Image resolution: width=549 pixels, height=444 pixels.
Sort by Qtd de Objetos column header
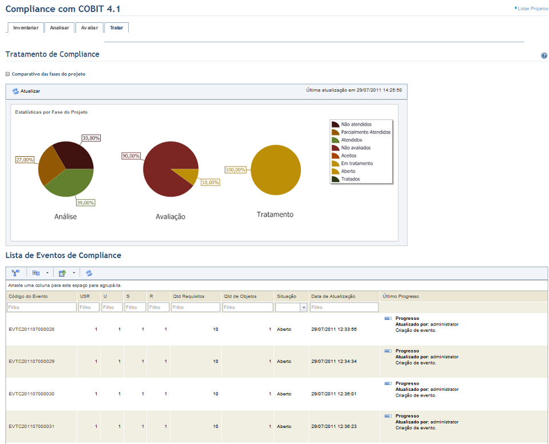(240, 296)
